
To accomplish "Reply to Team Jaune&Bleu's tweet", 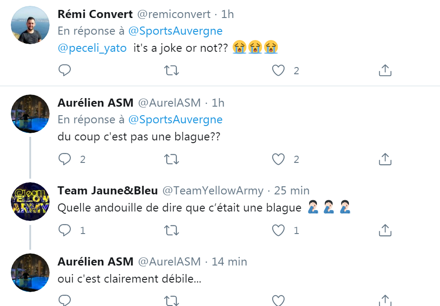I will coord(65,230).
